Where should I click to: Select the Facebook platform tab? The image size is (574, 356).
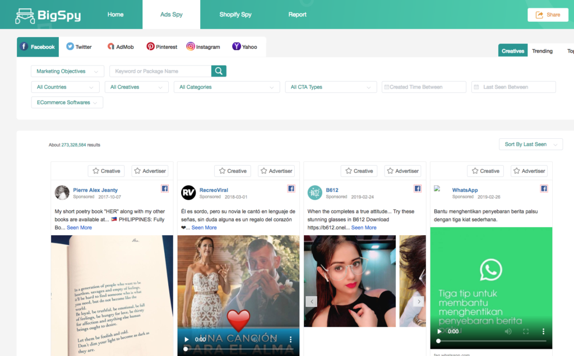pos(38,47)
